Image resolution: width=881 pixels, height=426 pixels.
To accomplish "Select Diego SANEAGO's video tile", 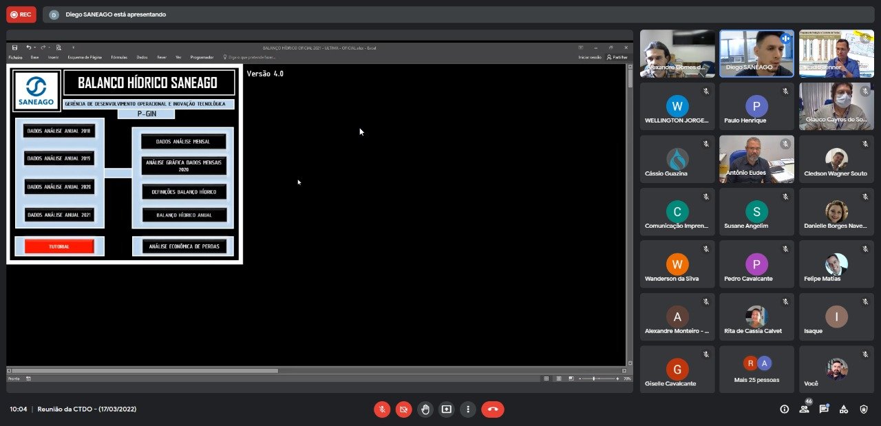I will point(756,53).
